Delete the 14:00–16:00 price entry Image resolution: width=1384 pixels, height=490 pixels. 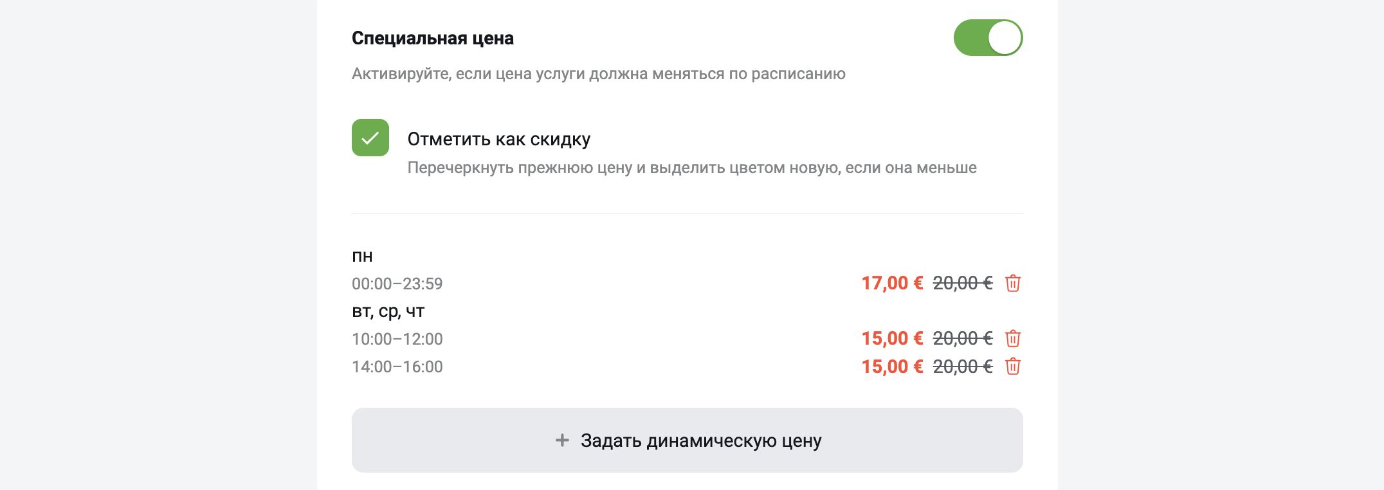1013,367
